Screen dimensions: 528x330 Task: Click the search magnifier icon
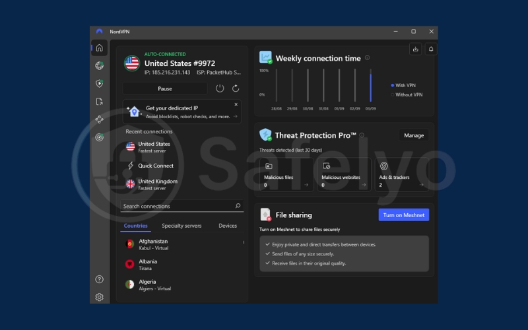[238, 206]
